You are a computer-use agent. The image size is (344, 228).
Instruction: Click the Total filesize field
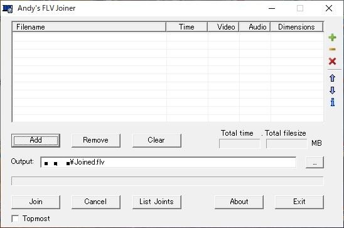[286, 144]
